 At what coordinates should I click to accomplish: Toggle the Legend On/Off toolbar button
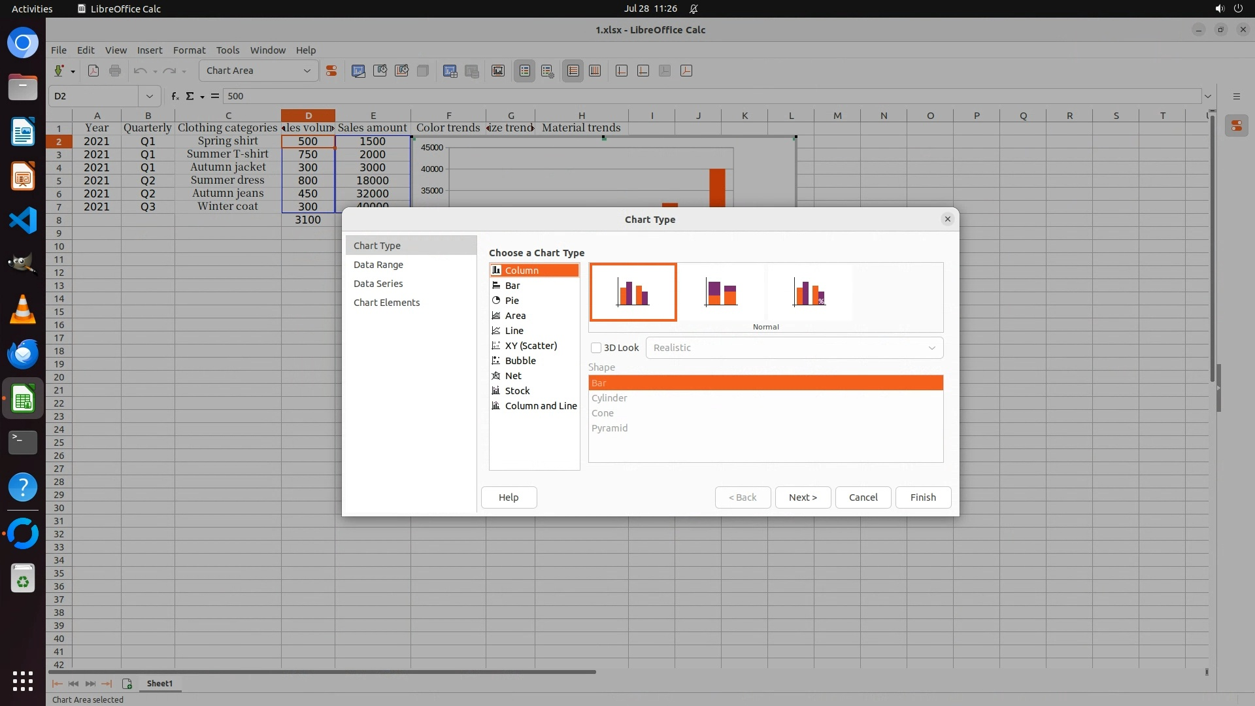(525, 71)
